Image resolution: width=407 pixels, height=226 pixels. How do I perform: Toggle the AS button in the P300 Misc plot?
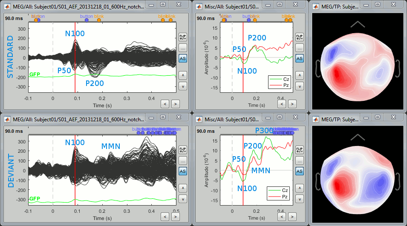click(299, 171)
